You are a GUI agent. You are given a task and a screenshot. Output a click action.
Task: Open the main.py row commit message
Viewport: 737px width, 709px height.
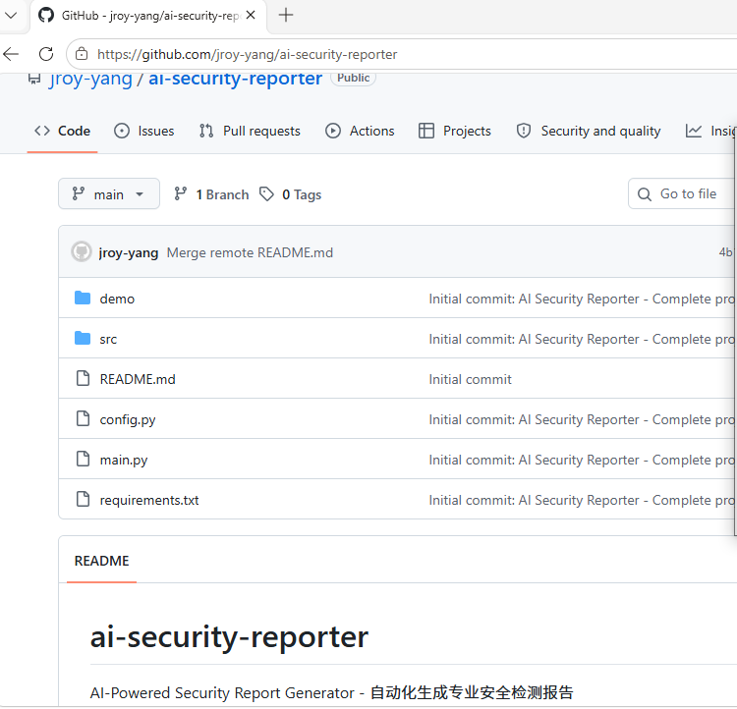582,460
